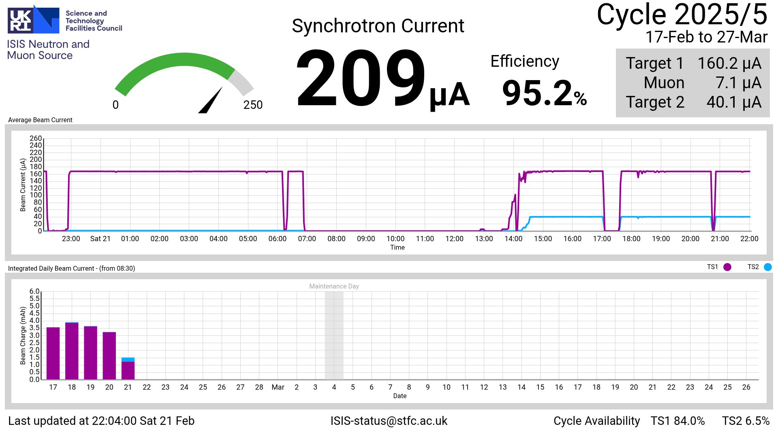This screenshot has height=437, width=778.
Task: Click the blue TS2 segment on the 21 bar
Action: click(128, 359)
